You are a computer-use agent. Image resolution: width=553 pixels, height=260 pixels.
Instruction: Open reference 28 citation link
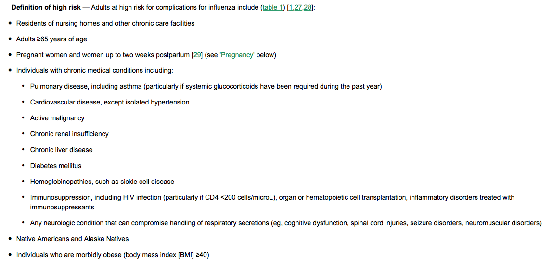(308, 7)
